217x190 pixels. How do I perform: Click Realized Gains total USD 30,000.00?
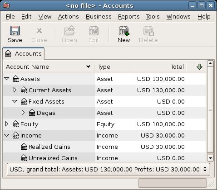[x=163, y=147]
